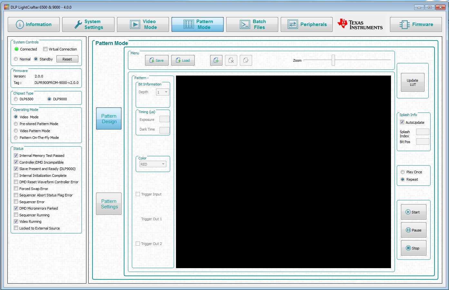449x290 pixels.
Task: Click the Splash Index field
Action: (x=423, y=132)
